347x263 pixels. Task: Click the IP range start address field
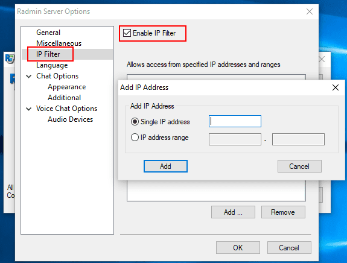point(235,139)
